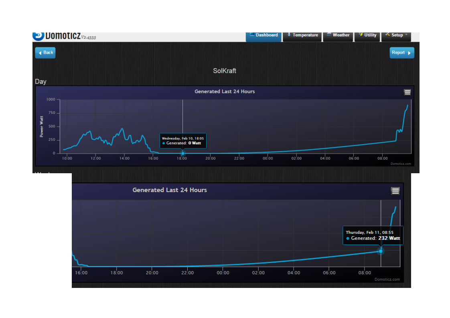Click the monitor icon in Dashboard tab
This screenshot has width=450, height=318.
point(252,34)
